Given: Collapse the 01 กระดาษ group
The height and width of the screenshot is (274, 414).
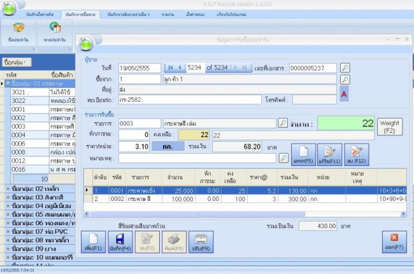Looking at the screenshot, I should [x=8, y=83].
